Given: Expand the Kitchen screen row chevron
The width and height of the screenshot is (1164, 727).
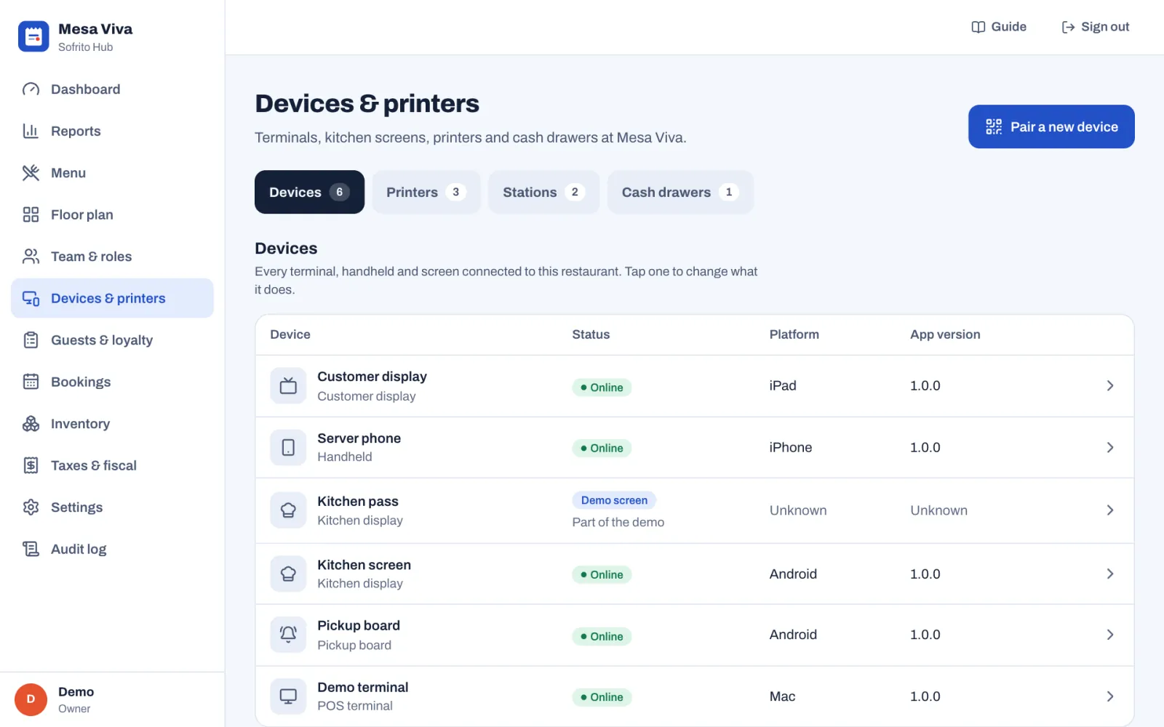Looking at the screenshot, I should click(1110, 574).
